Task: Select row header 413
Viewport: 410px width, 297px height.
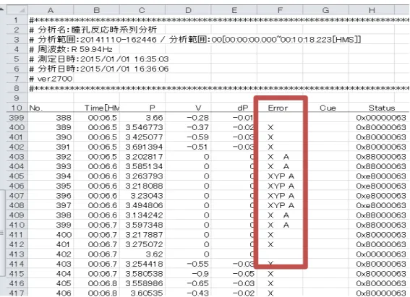Action: 17,254
